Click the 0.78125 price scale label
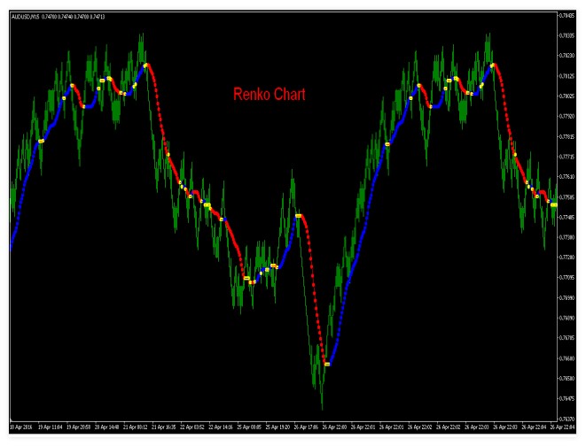 click(x=567, y=76)
